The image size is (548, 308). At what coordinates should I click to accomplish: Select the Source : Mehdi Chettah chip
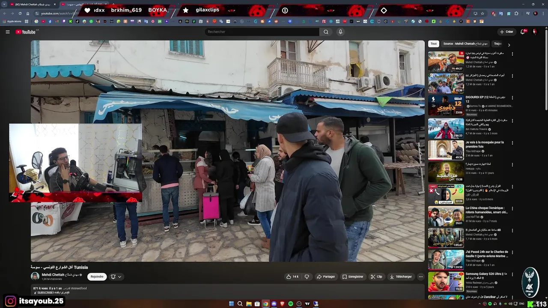(465, 44)
